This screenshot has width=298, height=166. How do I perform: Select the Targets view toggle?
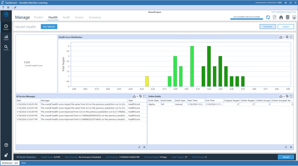point(285,26)
